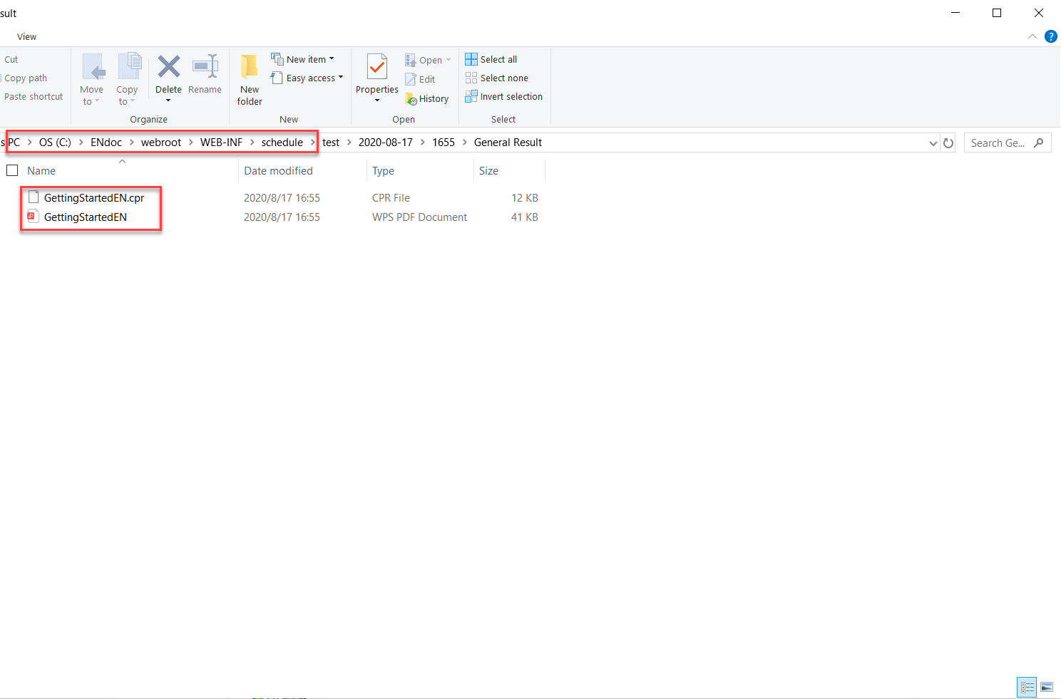Select the Rename tool
1061x699 pixels.
pyautogui.click(x=205, y=78)
